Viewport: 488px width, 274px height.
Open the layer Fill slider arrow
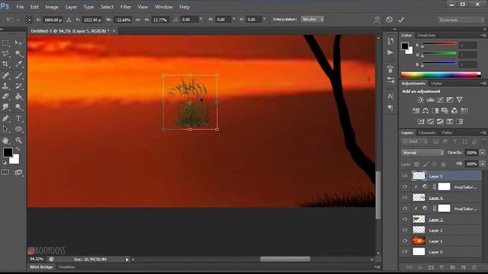[x=483, y=164]
